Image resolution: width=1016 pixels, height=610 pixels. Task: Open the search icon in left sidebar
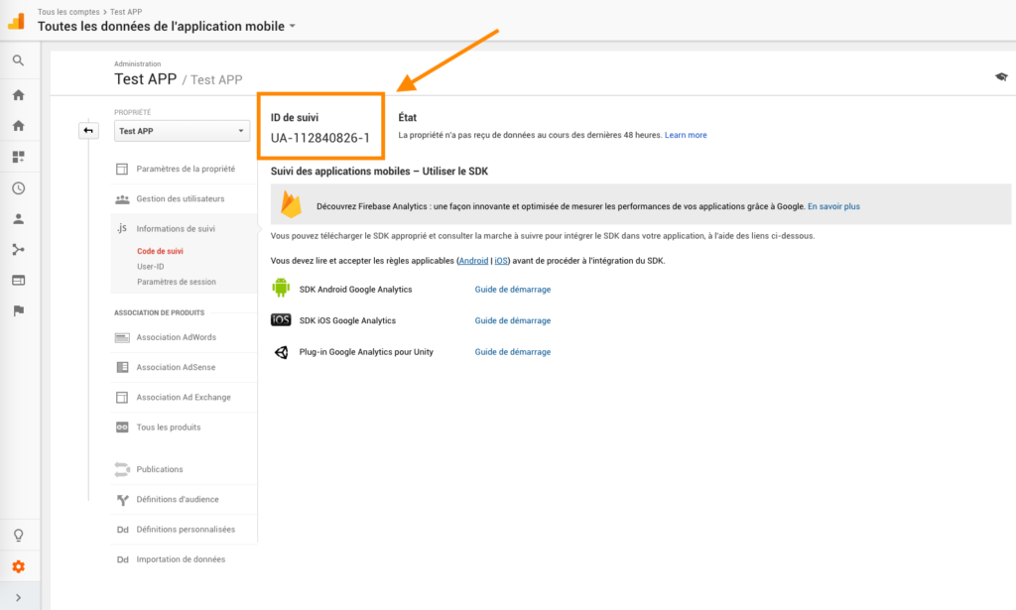pos(18,61)
